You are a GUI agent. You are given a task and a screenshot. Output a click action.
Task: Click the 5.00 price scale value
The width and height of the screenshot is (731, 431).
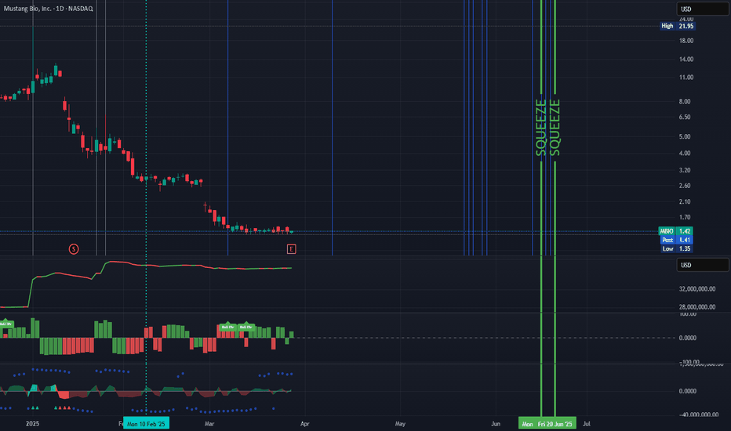(685, 136)
